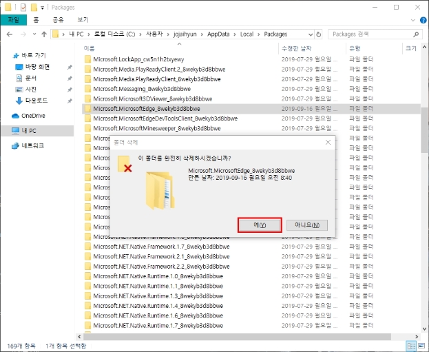Click the search magnifier icon
429x352 pixels.
pyautogui.click(x=416, y=34)
